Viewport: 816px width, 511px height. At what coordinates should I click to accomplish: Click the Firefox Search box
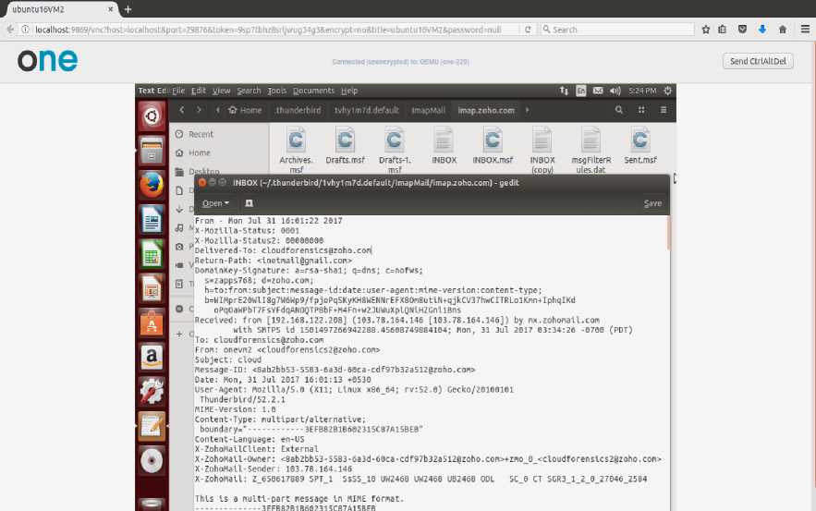coord(617,30)
